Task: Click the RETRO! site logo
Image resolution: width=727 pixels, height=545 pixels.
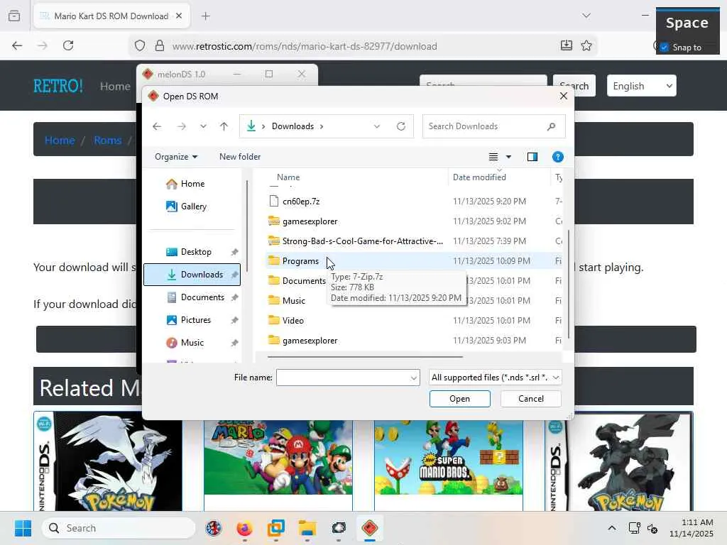Action: click(x=58, y=86)
